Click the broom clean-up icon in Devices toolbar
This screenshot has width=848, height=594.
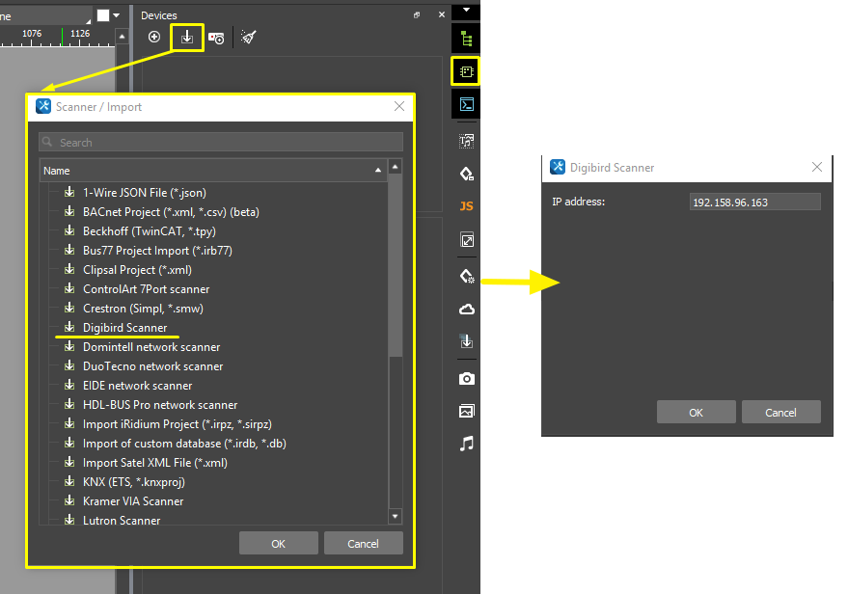[249, 37]
